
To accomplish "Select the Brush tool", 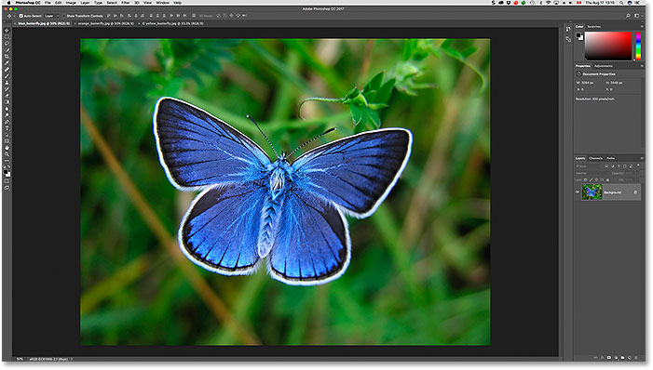I will click(x=7, y=76).
